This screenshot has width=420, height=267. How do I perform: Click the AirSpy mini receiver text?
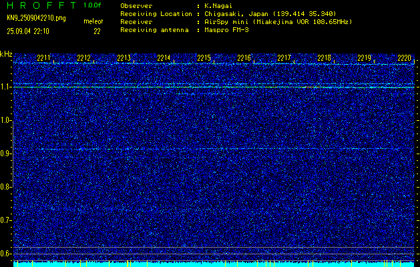(278, 21)
